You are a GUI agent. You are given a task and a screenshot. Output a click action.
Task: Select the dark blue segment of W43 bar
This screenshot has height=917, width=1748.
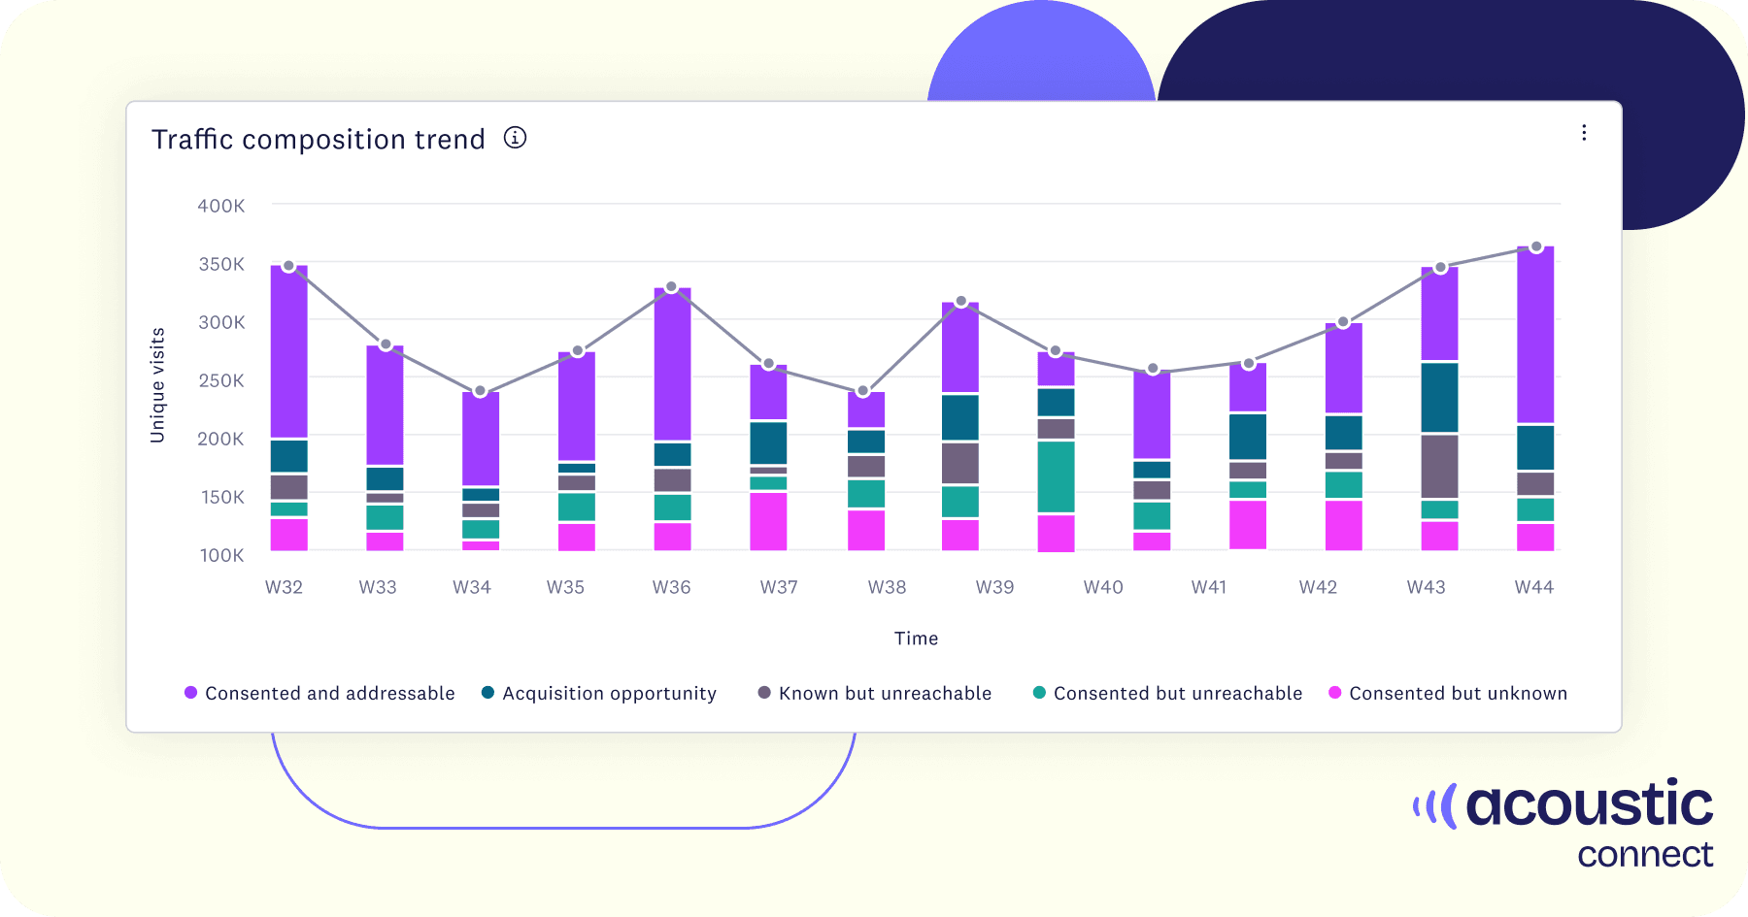[1439, 397]
